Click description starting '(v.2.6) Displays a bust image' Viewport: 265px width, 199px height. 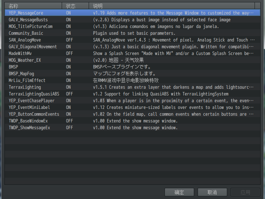click(162, 20)
